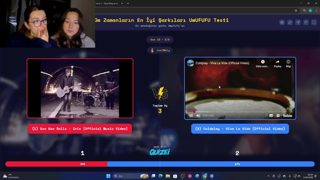
Task: Open Chrome media control icon
Action: pyautogui.click(x=304, y=10)
